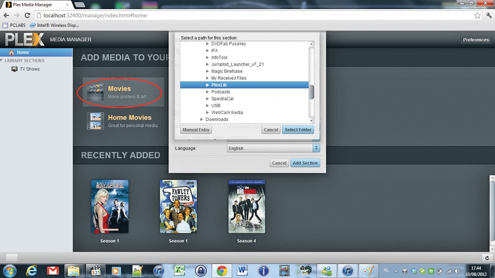Click the folder list scroll-down arrow
The height and width of the screenshot is (278, 495).
311,121
